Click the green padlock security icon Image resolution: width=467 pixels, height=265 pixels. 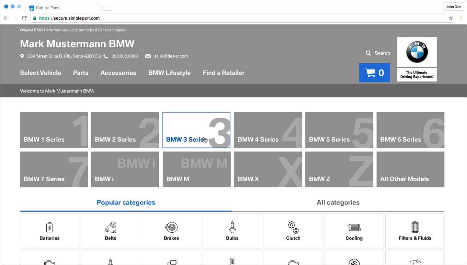tap(35, 18)
